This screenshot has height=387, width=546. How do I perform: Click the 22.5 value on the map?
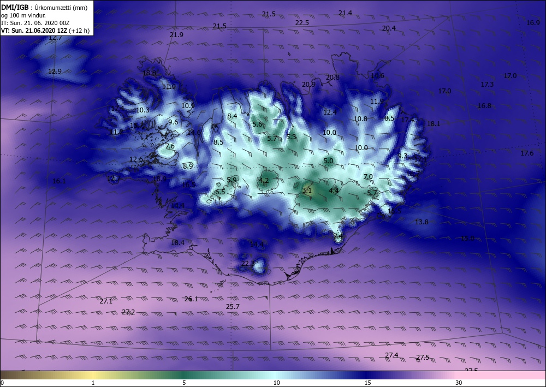click(x=302, y=22)
